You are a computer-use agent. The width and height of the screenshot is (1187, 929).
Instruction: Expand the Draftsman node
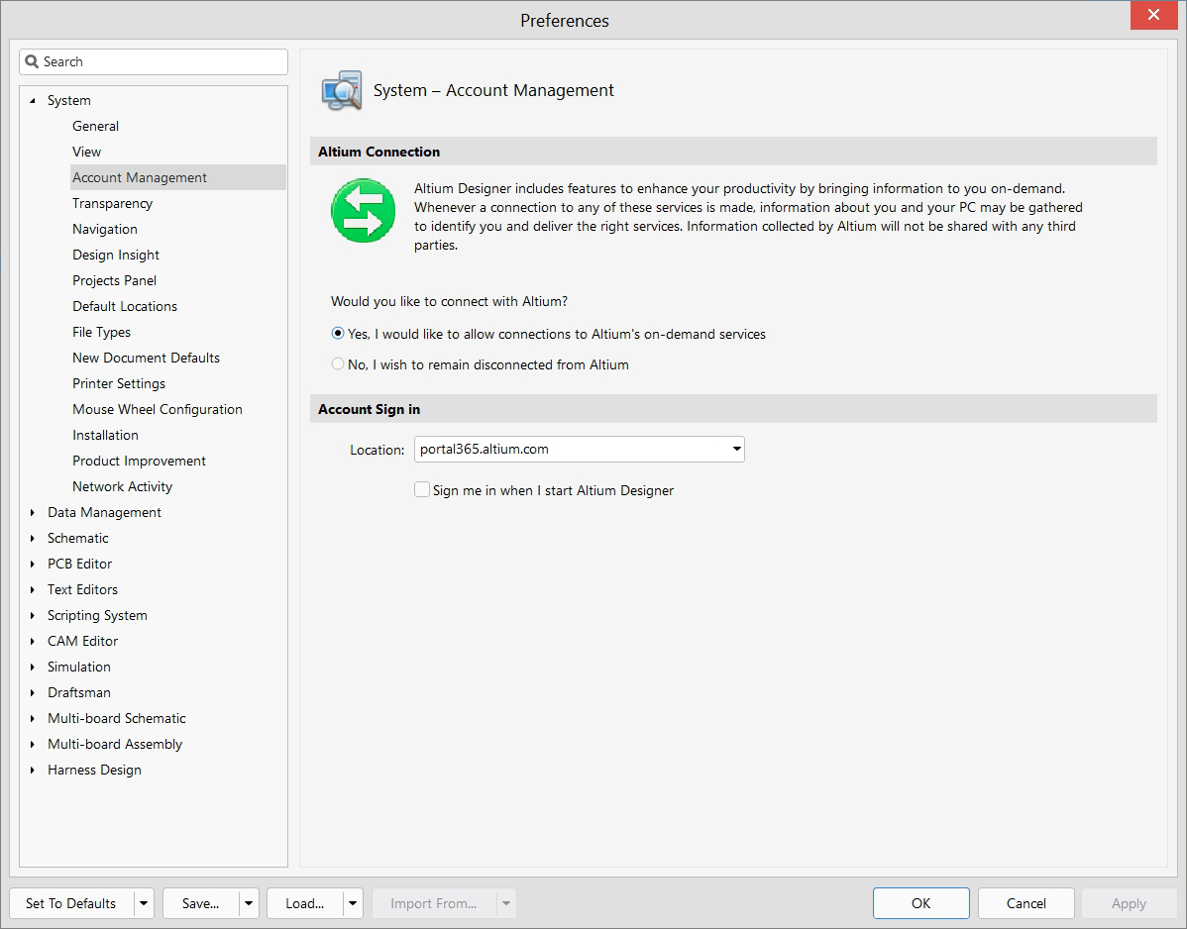[33, 692]
